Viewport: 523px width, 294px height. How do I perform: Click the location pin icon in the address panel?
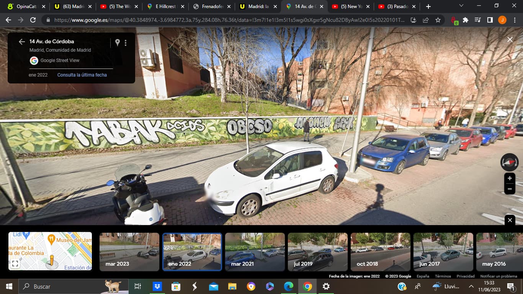[118, 42]
